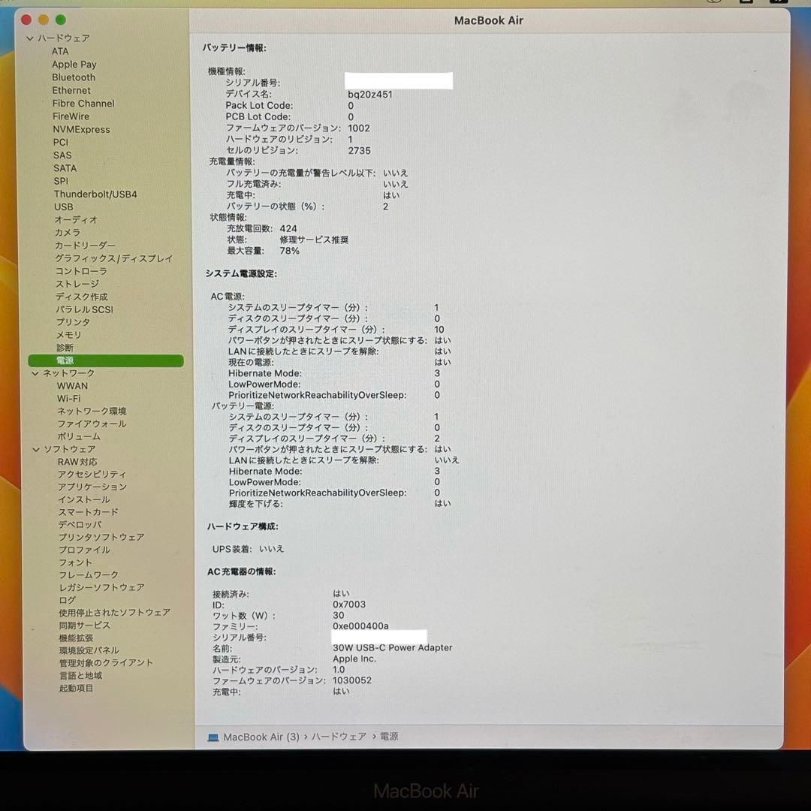This screenshot has height=811, width=811.
Task: Select Bluetooth in the hardware list
Action: point(73,77)
